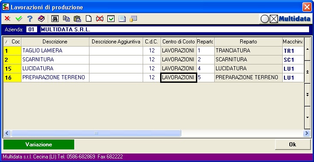Image resolution: width=314 pixels, height=162 pixels.
Task: Click the Descrizione column header
Action: click(55, 42)
